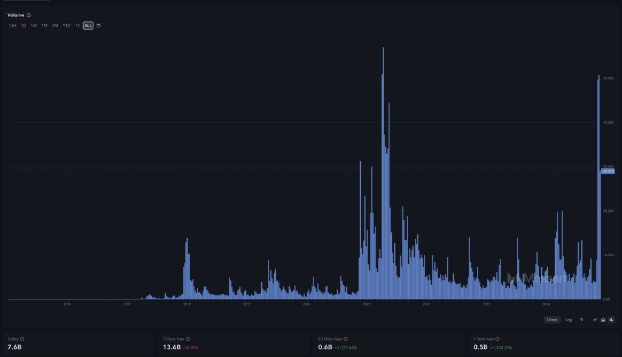
Task: Enable percentage view on the chart
Action: click(581, 319)
